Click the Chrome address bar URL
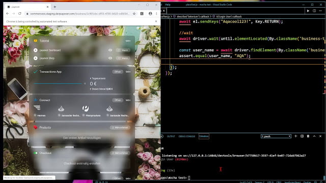 pyautogui.click(x=79, y=14)
